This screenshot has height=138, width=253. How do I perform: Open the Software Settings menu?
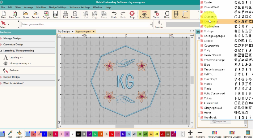(x=80, y=7)
